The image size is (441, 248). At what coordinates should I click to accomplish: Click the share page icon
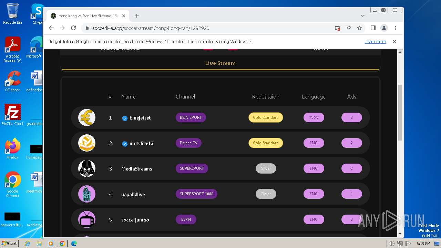click(348, 28)
